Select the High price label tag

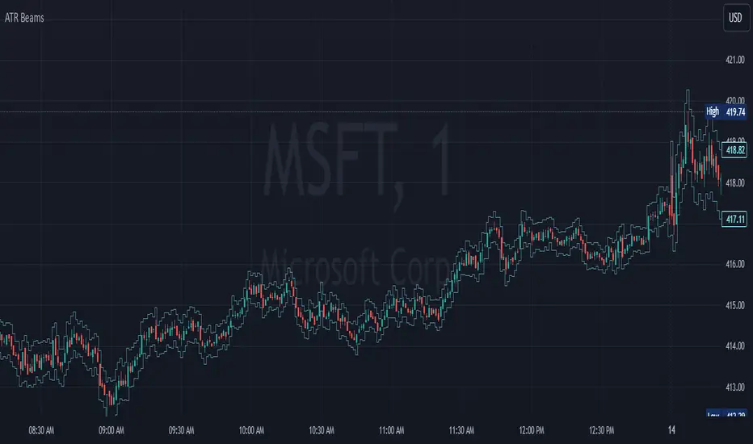click(713, 111)
